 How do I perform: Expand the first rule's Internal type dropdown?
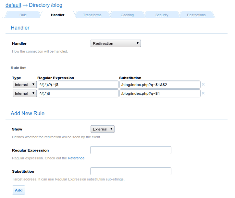tap(25, 85)
